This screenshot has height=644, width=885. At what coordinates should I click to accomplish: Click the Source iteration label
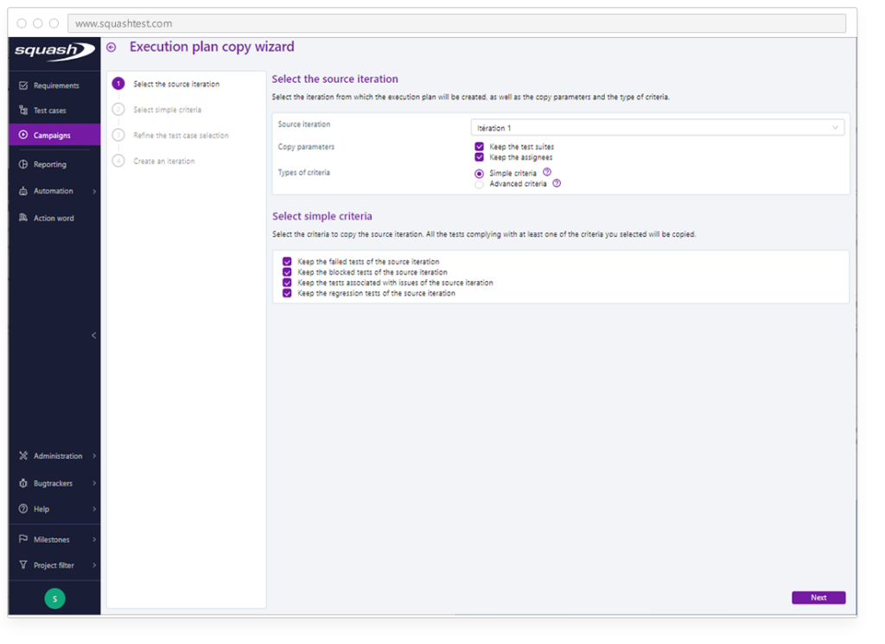[x=304, y=124]
